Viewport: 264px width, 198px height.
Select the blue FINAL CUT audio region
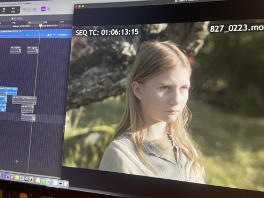tap(36, 34)
